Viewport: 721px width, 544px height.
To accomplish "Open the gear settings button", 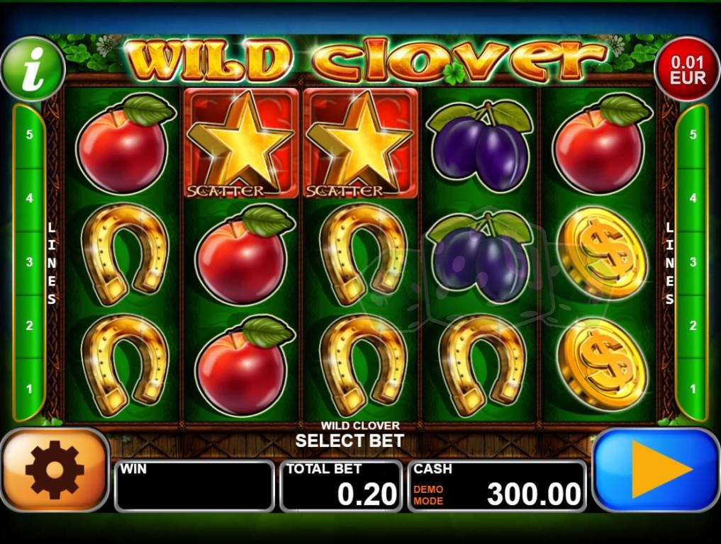I will click(55, 470).
